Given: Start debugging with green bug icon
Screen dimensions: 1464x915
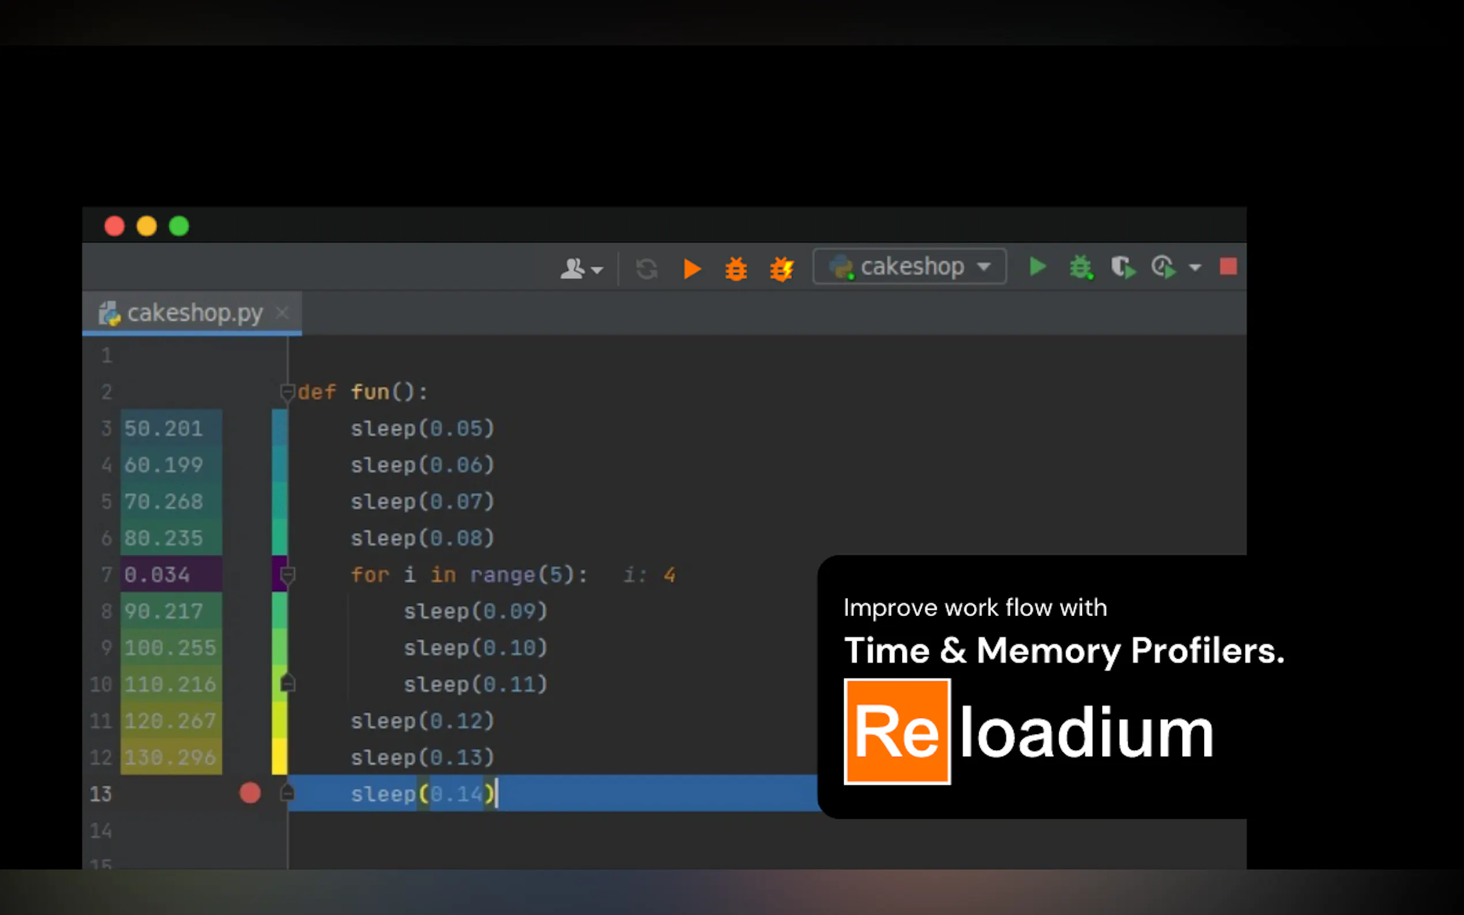Looking at the screenshot, I should [x=1081, y=267].
